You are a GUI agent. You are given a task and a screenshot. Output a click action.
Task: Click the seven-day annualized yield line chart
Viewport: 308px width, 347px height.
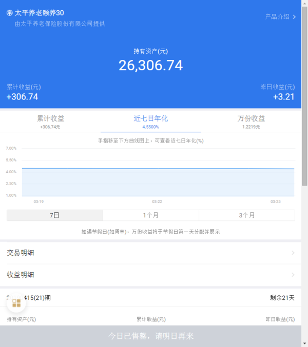coord(158,173)
